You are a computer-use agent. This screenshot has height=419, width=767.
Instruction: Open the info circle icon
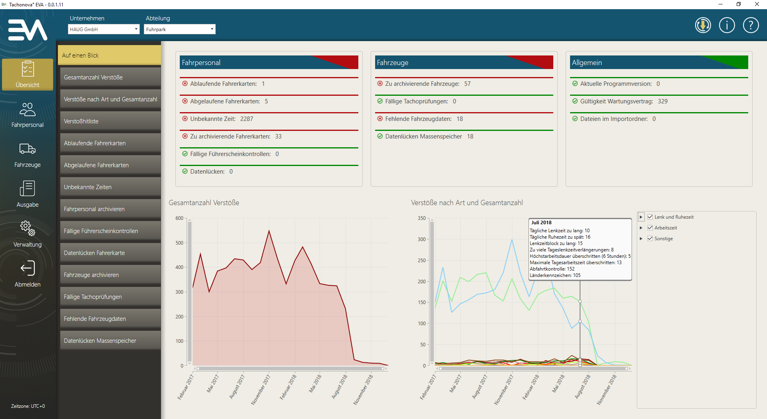coord(727,26)
